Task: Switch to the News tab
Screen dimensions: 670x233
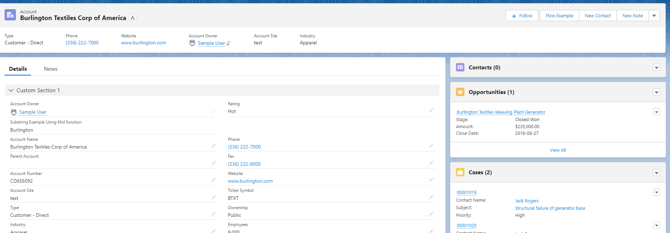Action: (x=51, y=69)
